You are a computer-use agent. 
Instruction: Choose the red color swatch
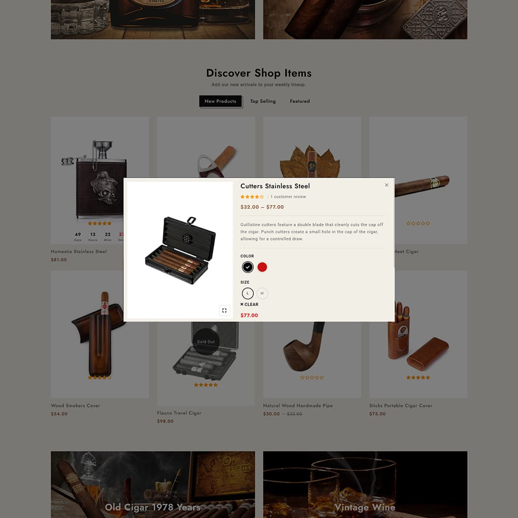(x=262, y=267)
